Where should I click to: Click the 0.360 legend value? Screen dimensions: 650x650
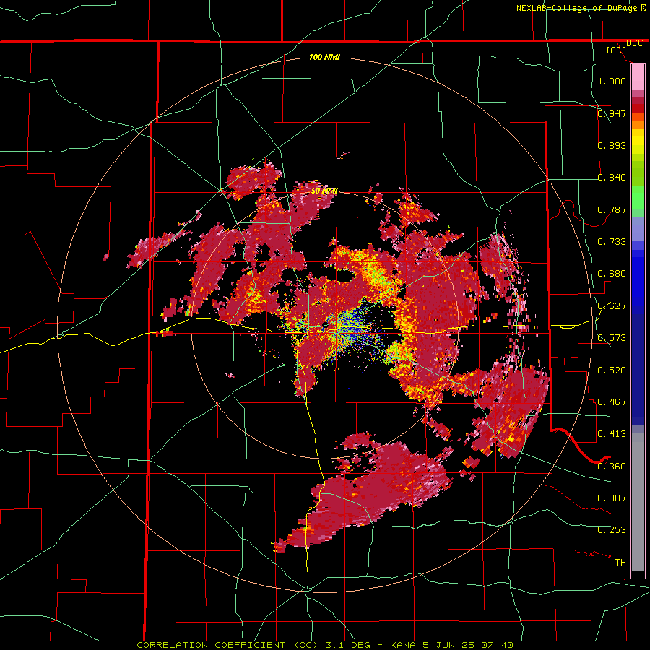tap(612, 467)
